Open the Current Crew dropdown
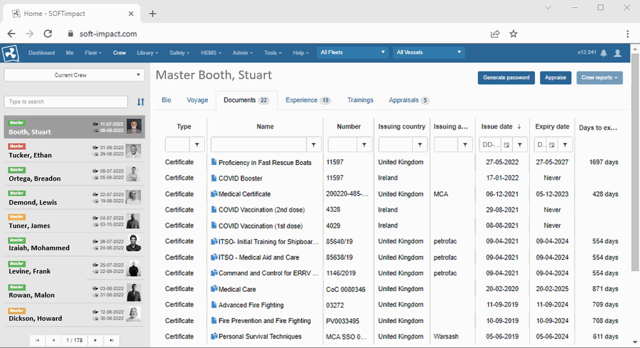 (x=74, y=75)
